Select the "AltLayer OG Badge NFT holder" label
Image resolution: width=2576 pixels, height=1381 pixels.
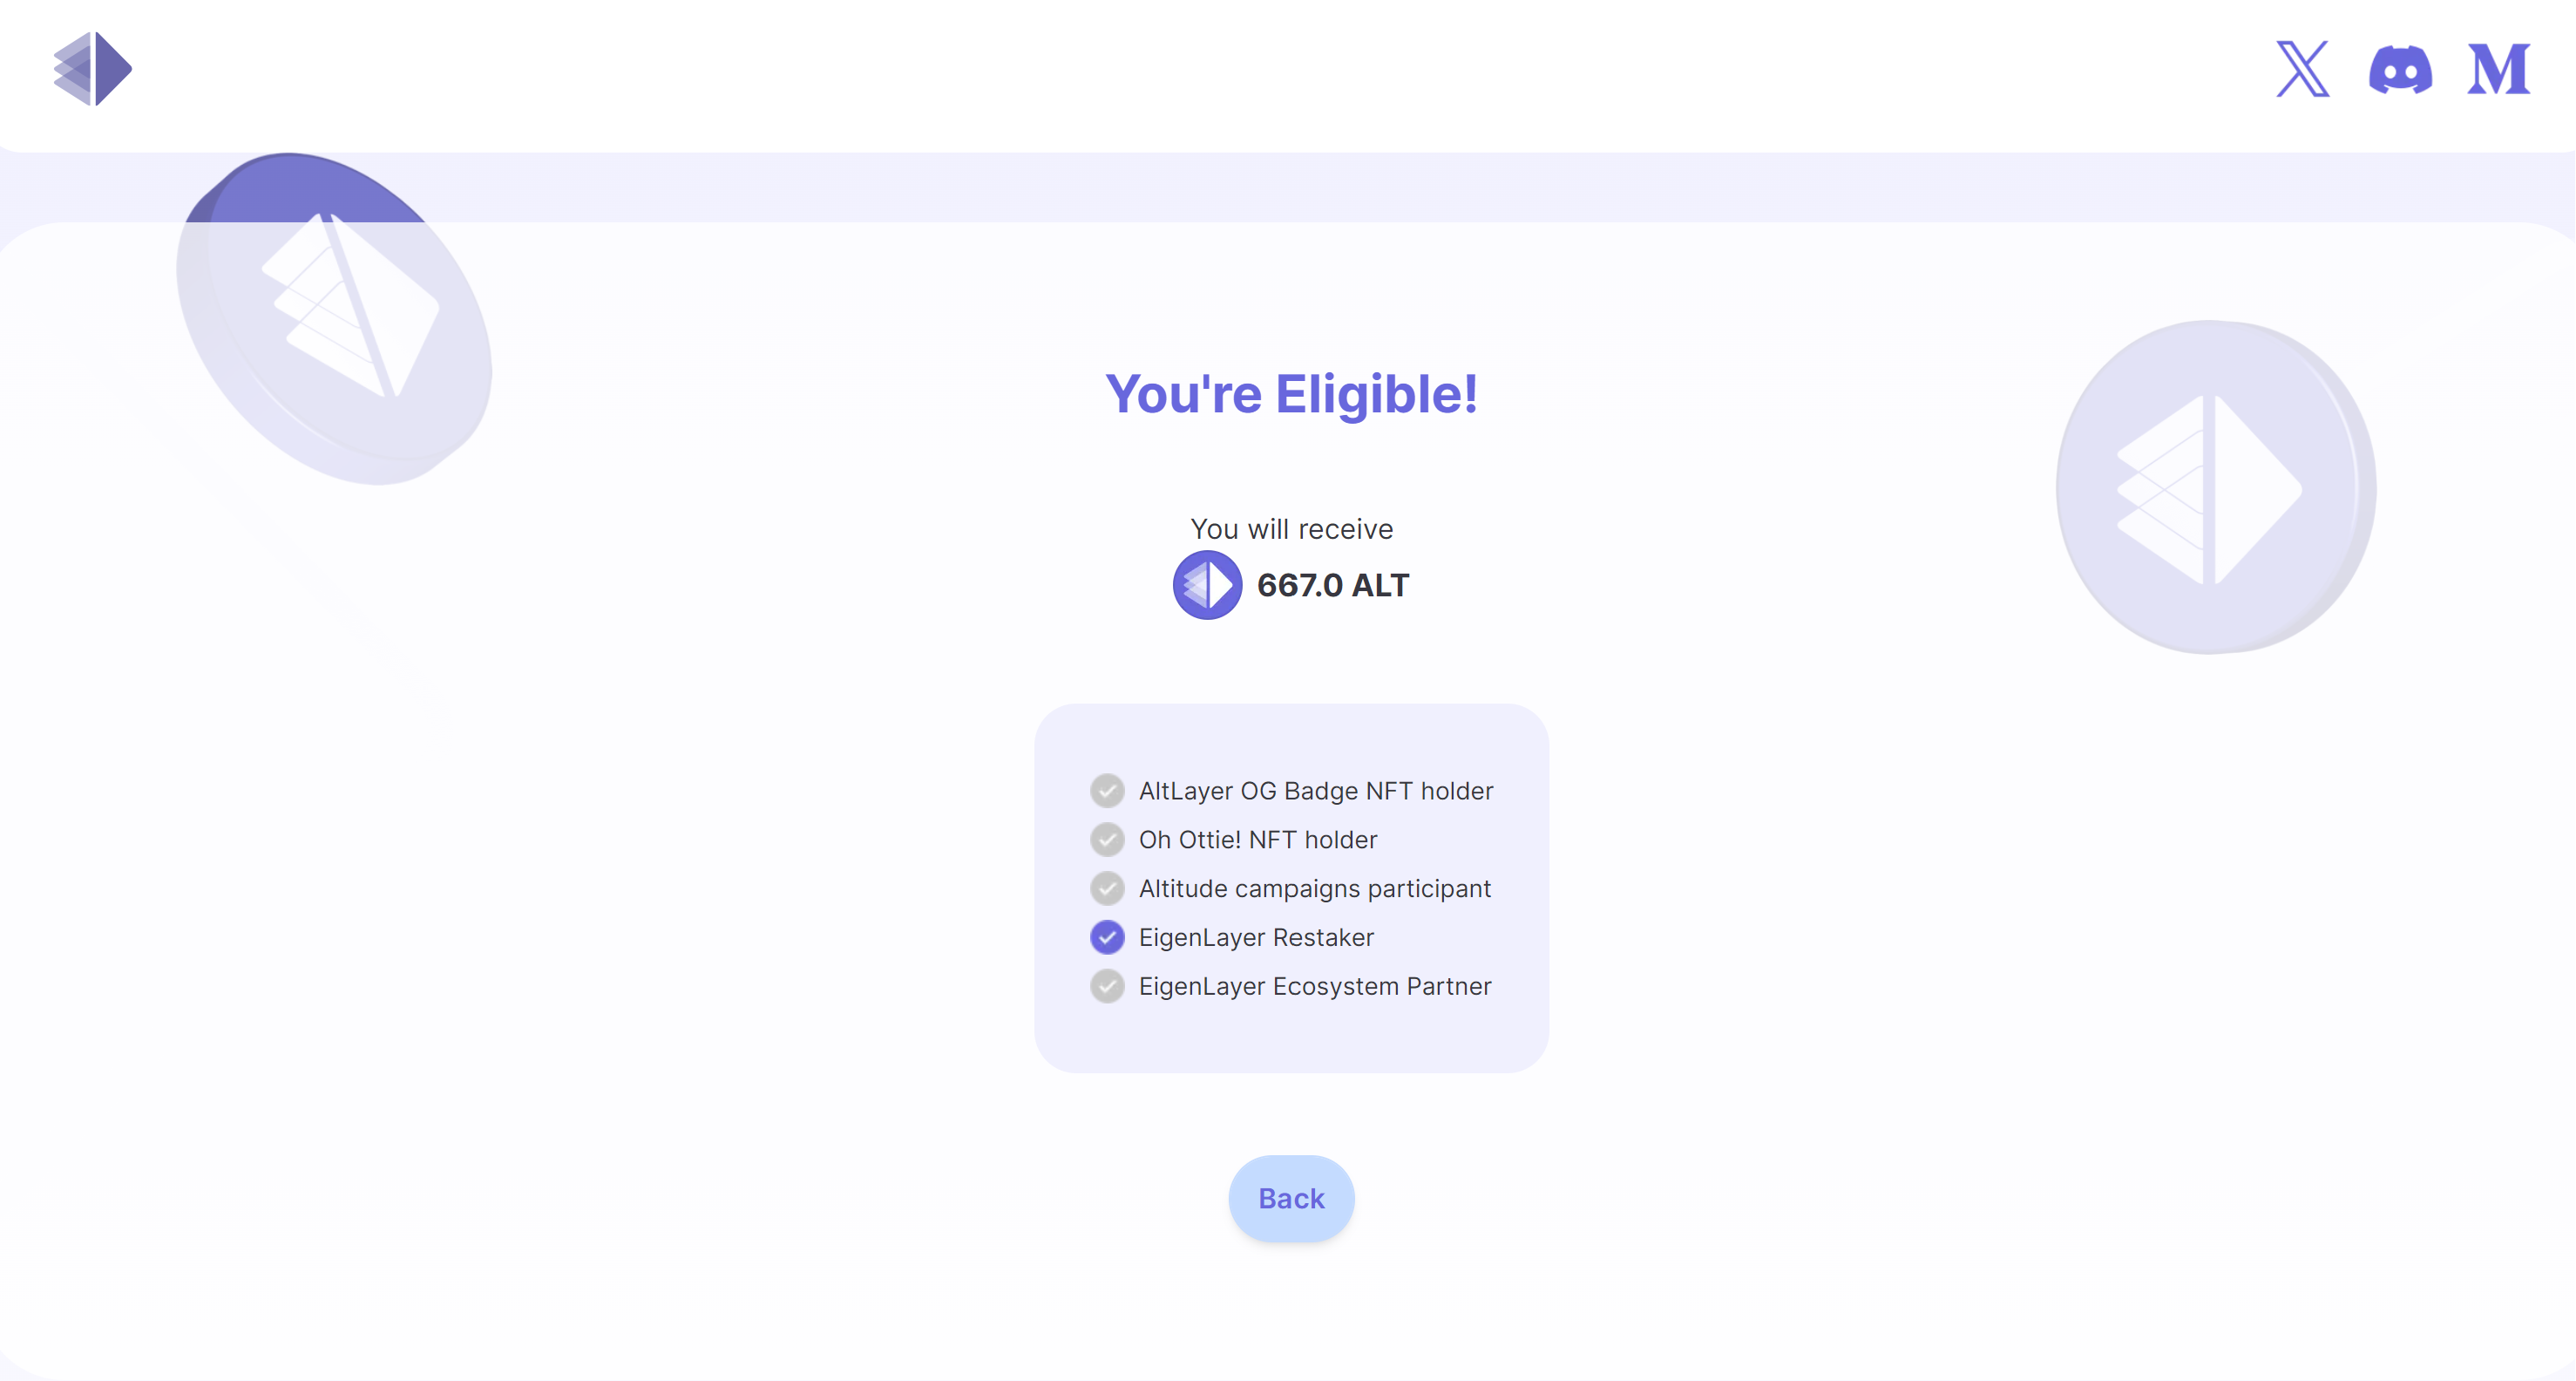coord(1315,791)
